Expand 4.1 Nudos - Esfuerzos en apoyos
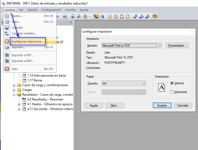The image size is (198, 150). click(19, 104)
